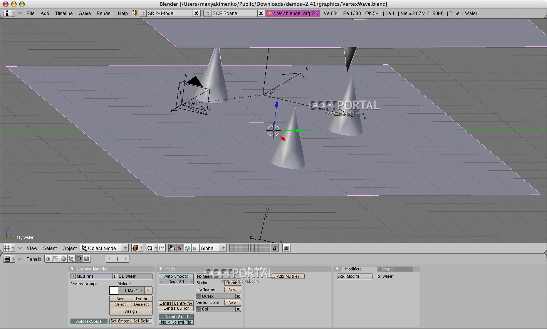Click the Add Modifier button
This screenshot has height=329, width=547.
coord(354,276)
